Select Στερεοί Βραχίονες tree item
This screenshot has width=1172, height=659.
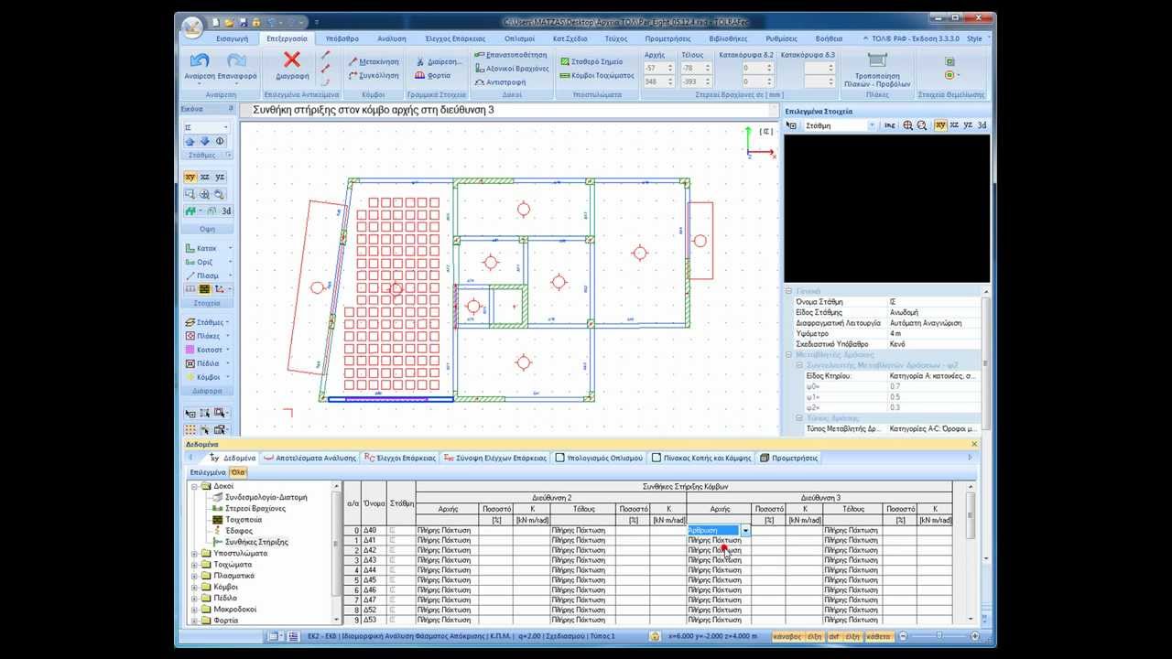255,508
